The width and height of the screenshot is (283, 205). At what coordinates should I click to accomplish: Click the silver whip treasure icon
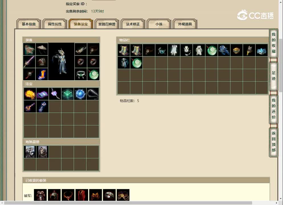coord(93,94)
